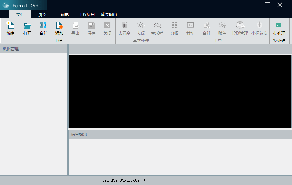292x185 pixels.
Task: Click inside the black 3D viewport
Action: (180, 91)
